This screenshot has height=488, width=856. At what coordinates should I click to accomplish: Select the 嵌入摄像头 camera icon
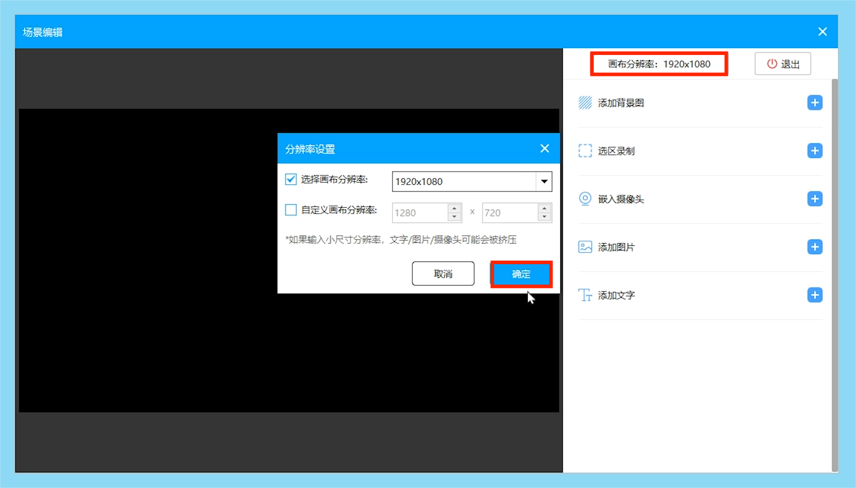(x=584, y=199)
